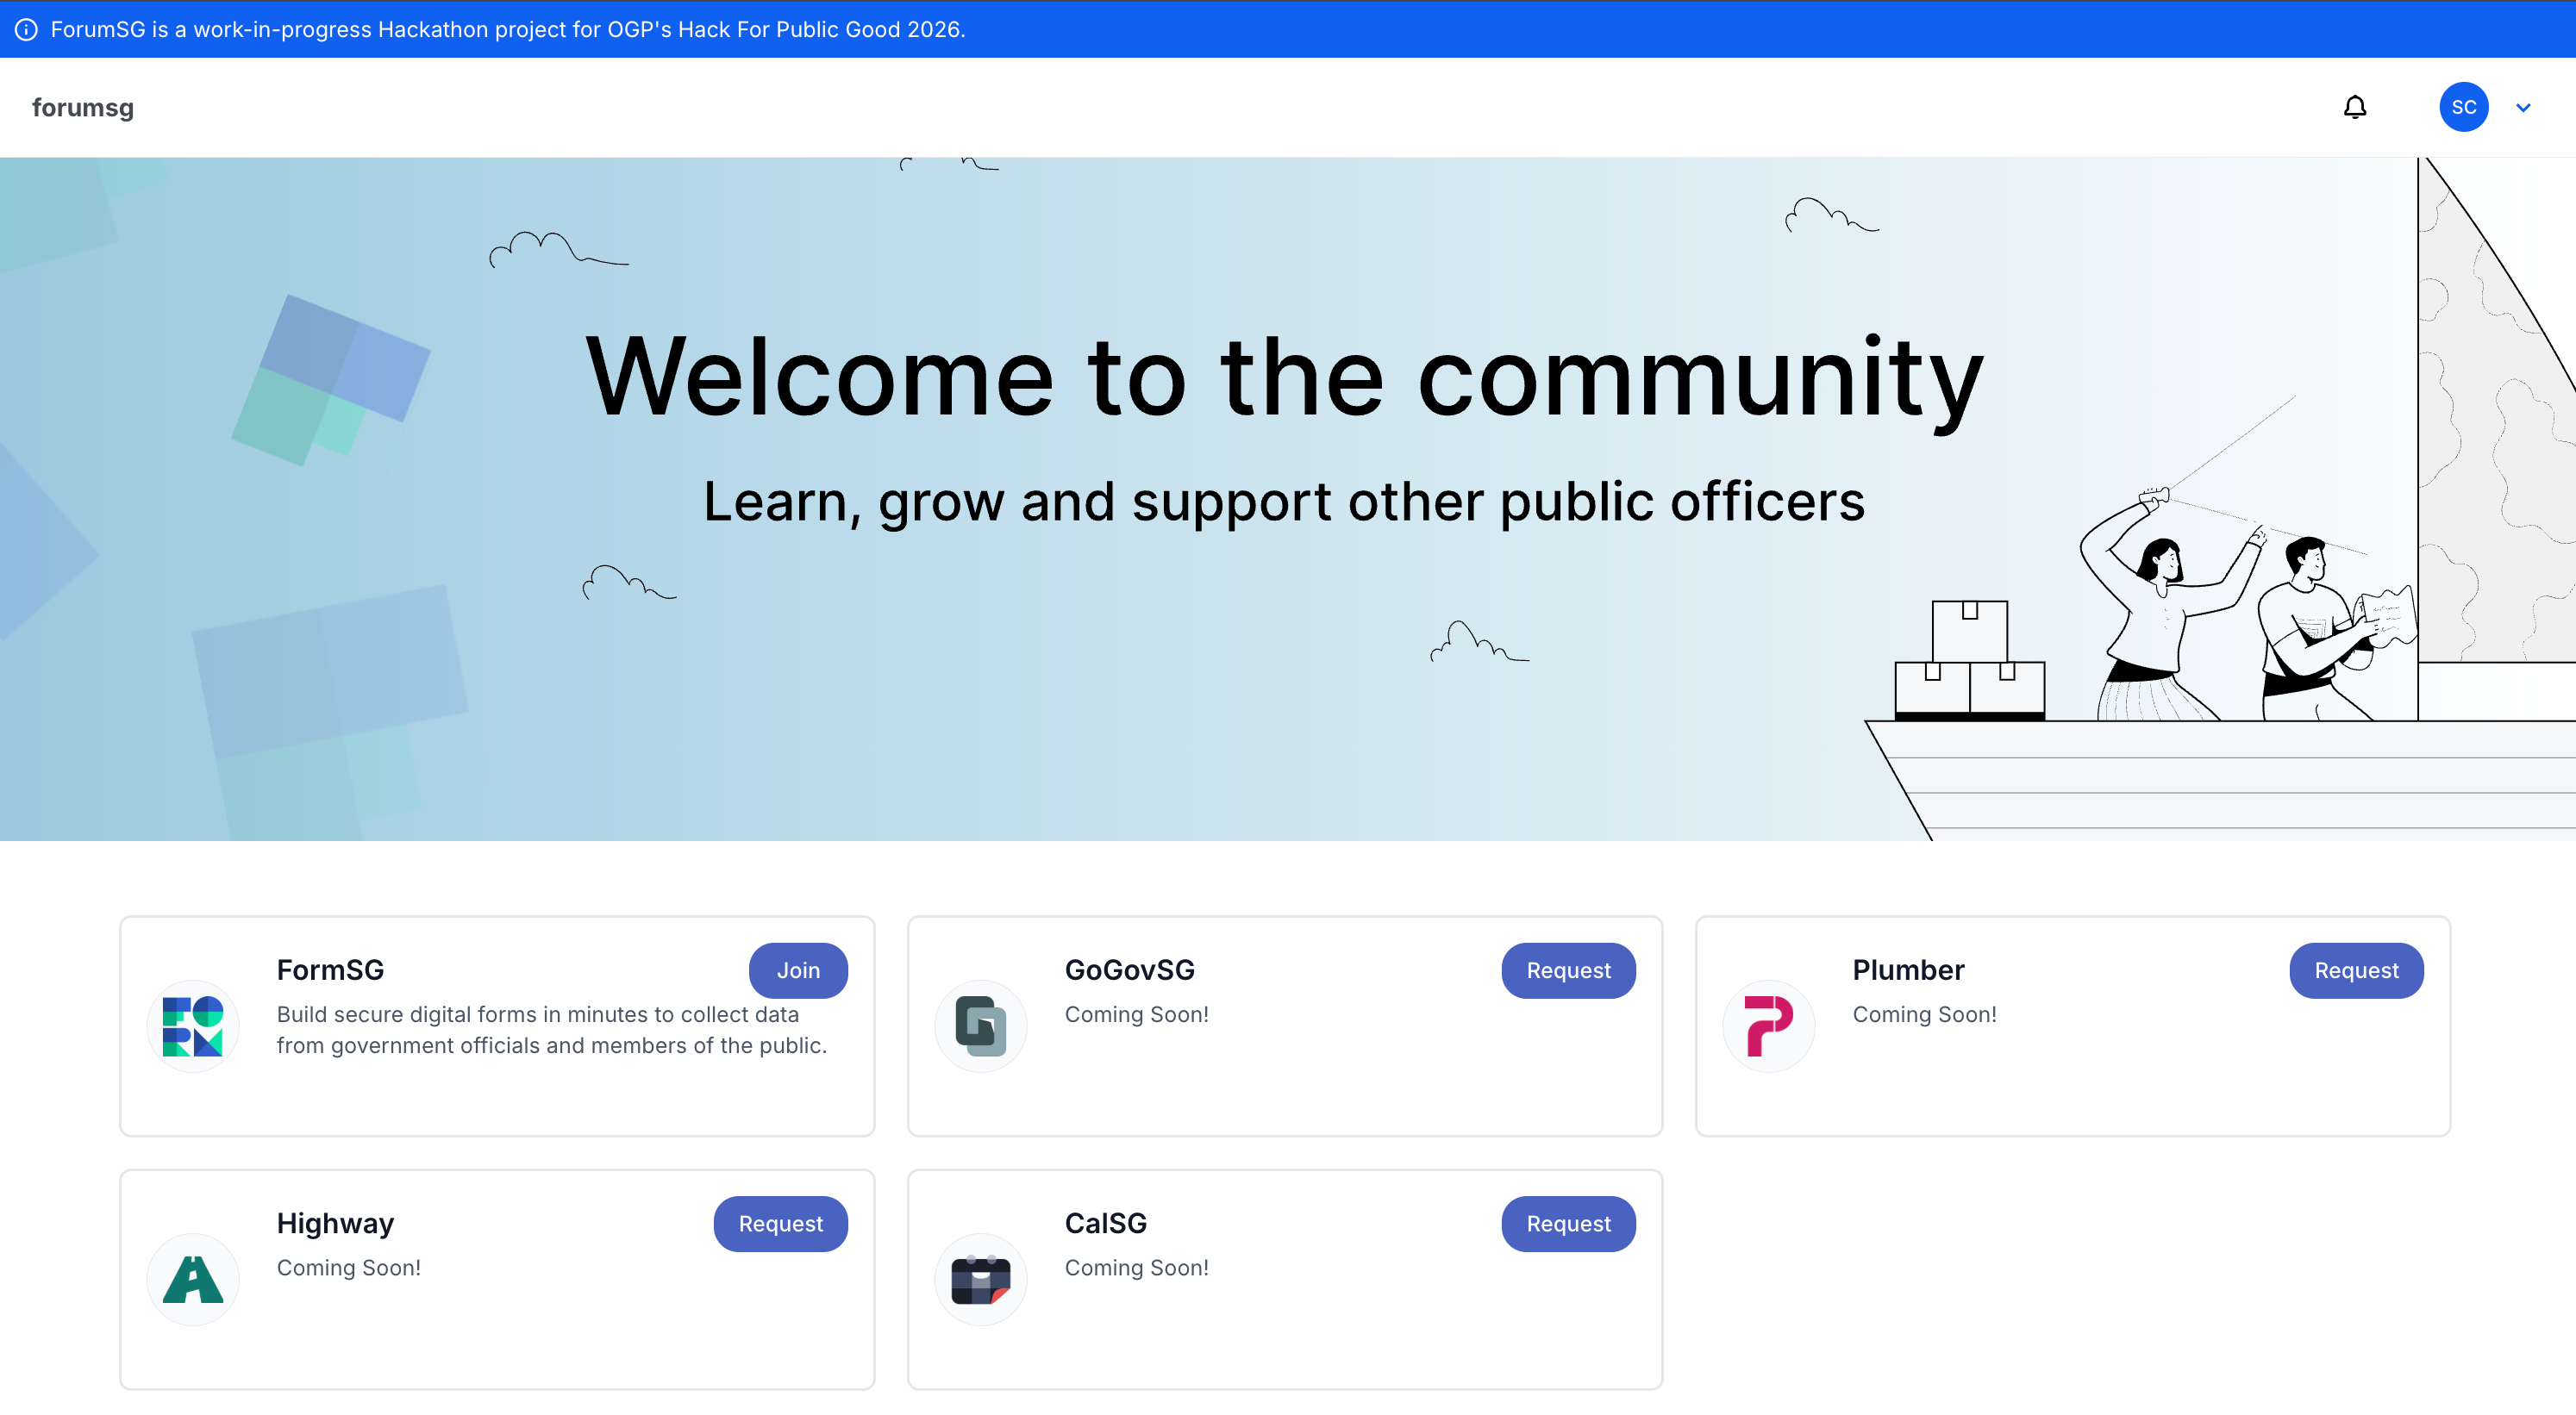
Task: Click the hackathon banner notice text
Action: point(508,29)
